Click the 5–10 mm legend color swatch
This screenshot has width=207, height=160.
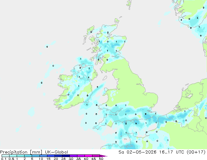point(36,156)
